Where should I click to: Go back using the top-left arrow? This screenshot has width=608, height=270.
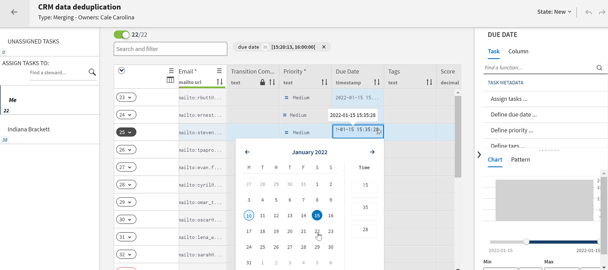[x=14, y=13]
